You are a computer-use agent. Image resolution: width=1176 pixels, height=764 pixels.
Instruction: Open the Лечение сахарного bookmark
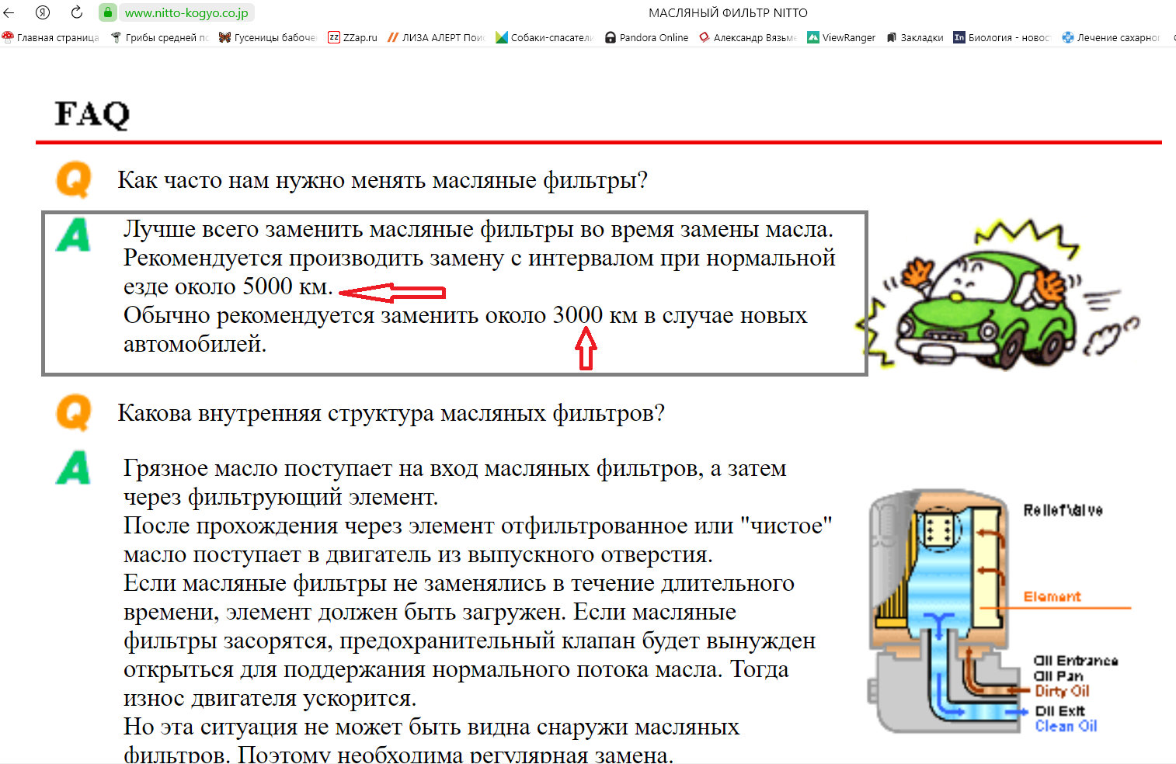(x=1111, y=37)
